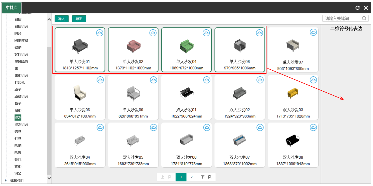Select 吧台 in the category tree
This screenshot has height=186, width=373.
tap(18, 34)
